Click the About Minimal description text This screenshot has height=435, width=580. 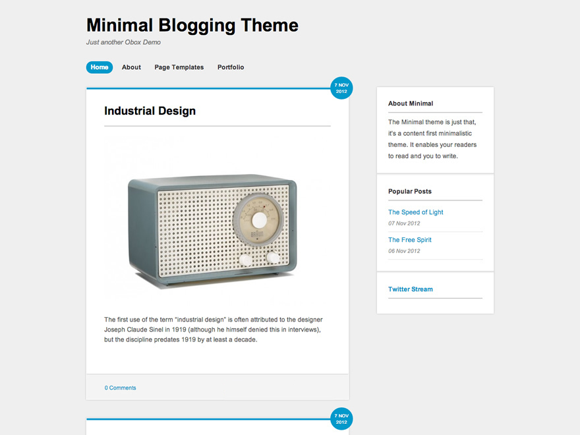432,139
